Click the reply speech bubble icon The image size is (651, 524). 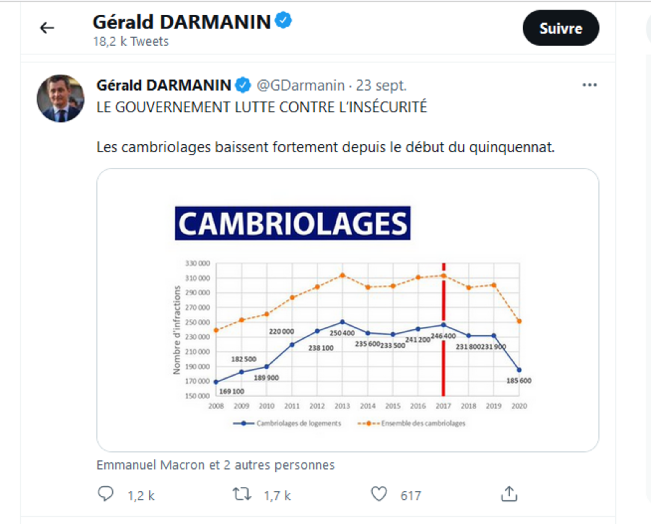105,494
